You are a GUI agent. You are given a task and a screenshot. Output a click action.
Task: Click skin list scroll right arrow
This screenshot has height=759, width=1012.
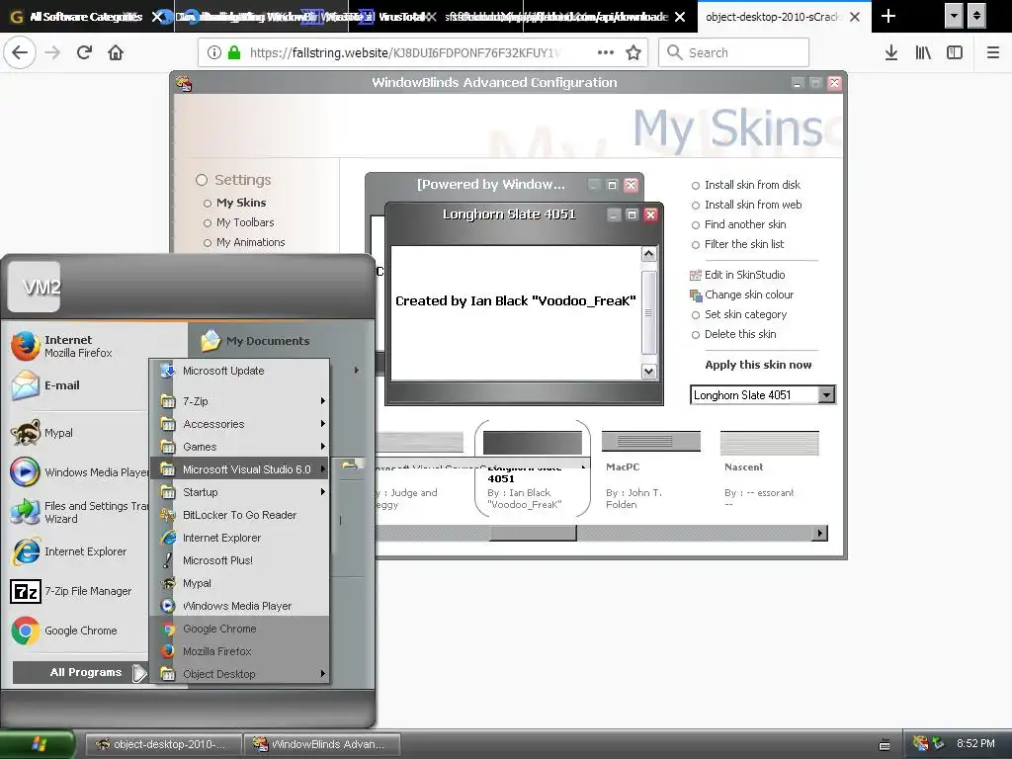click(x=819, y=533)
